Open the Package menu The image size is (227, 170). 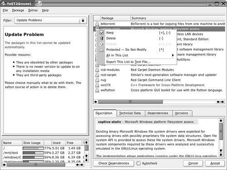pos(18,10)
